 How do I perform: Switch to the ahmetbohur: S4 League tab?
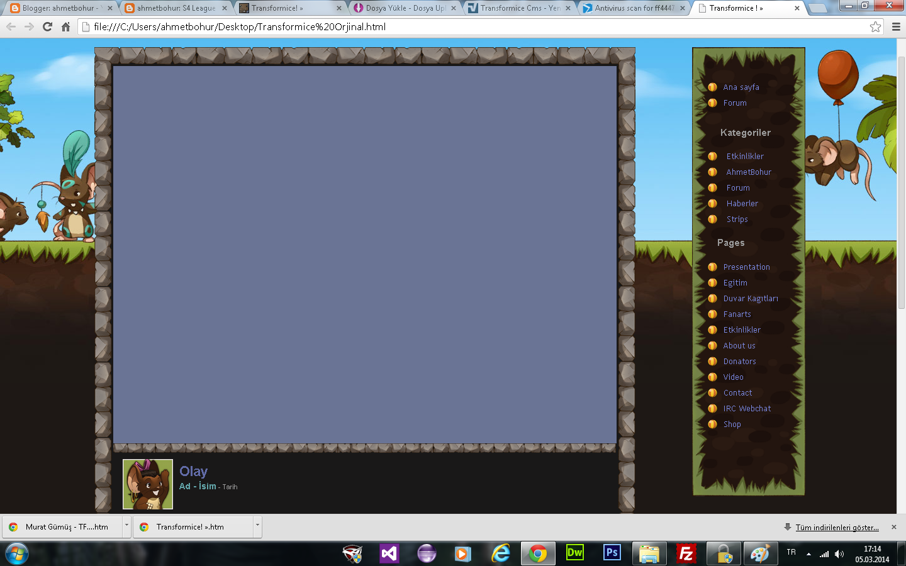(176, 8)
